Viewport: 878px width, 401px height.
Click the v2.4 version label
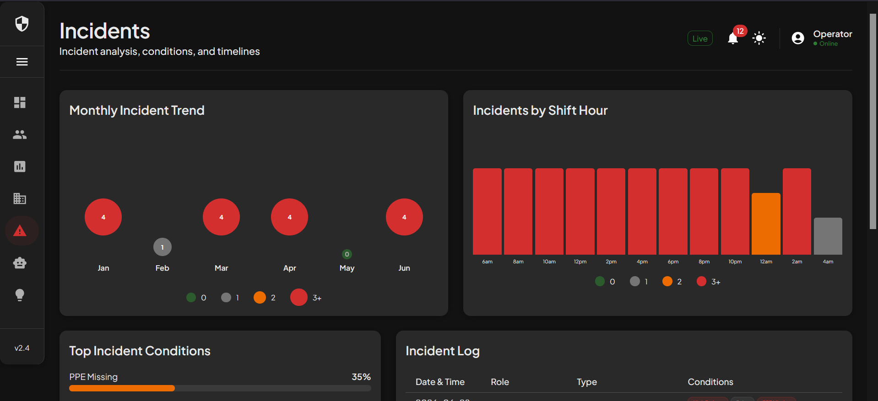click(22, 348)
